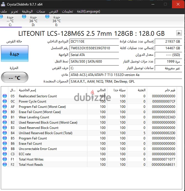Click the العتبة threshold column header

tap(137, 90)
